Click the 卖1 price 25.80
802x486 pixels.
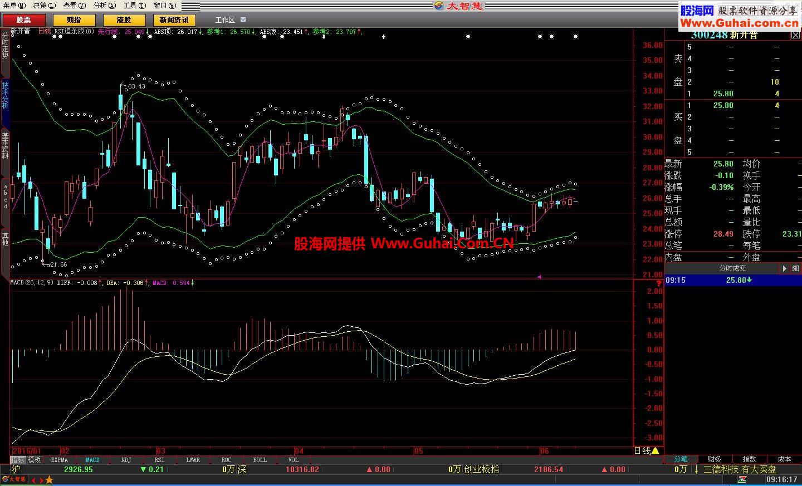(x=723, y=94)
